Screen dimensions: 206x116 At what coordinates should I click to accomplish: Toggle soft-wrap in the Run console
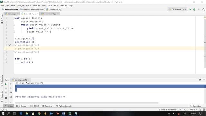point(11,92)
